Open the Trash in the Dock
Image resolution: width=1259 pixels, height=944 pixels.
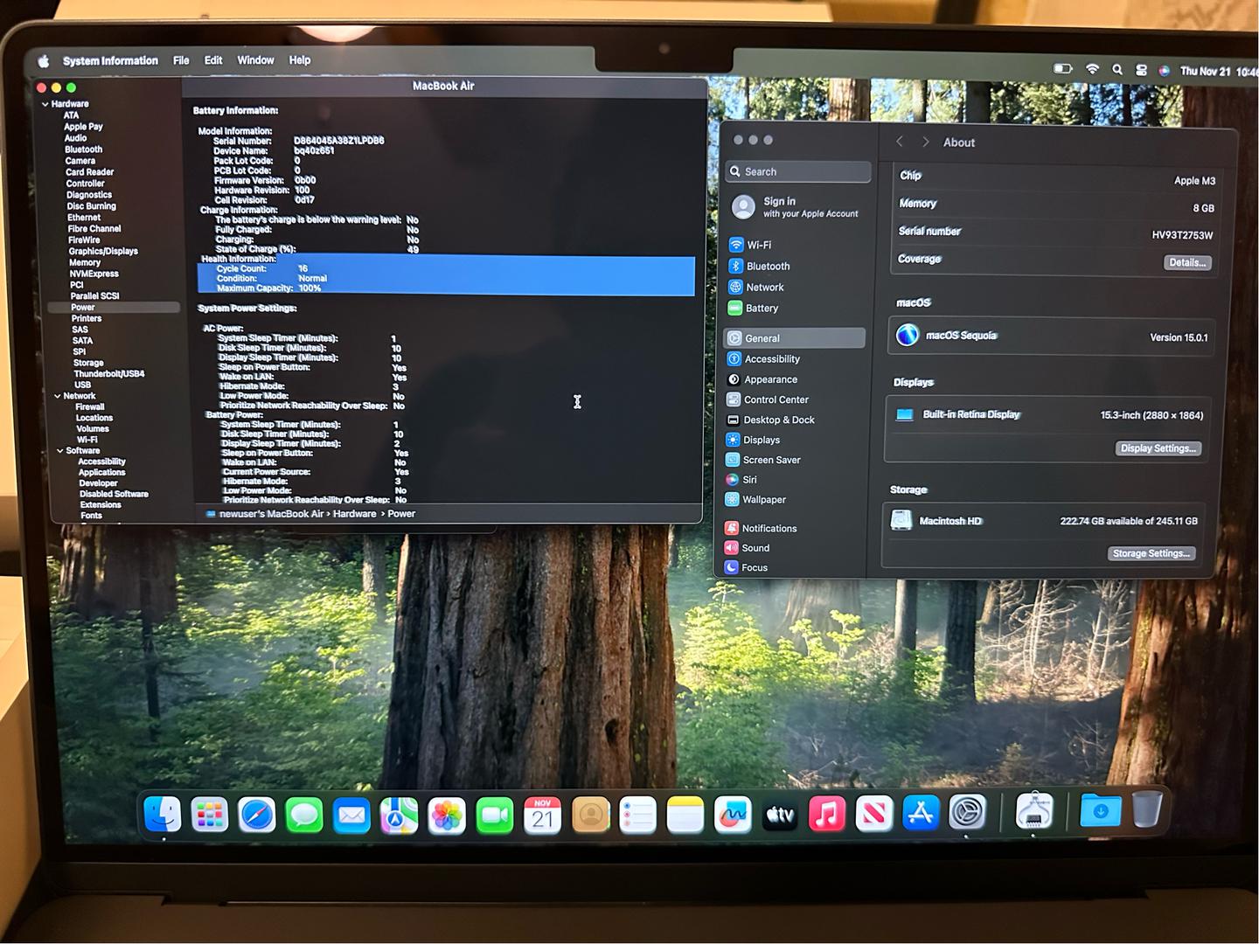click(x=1147, y=809)
